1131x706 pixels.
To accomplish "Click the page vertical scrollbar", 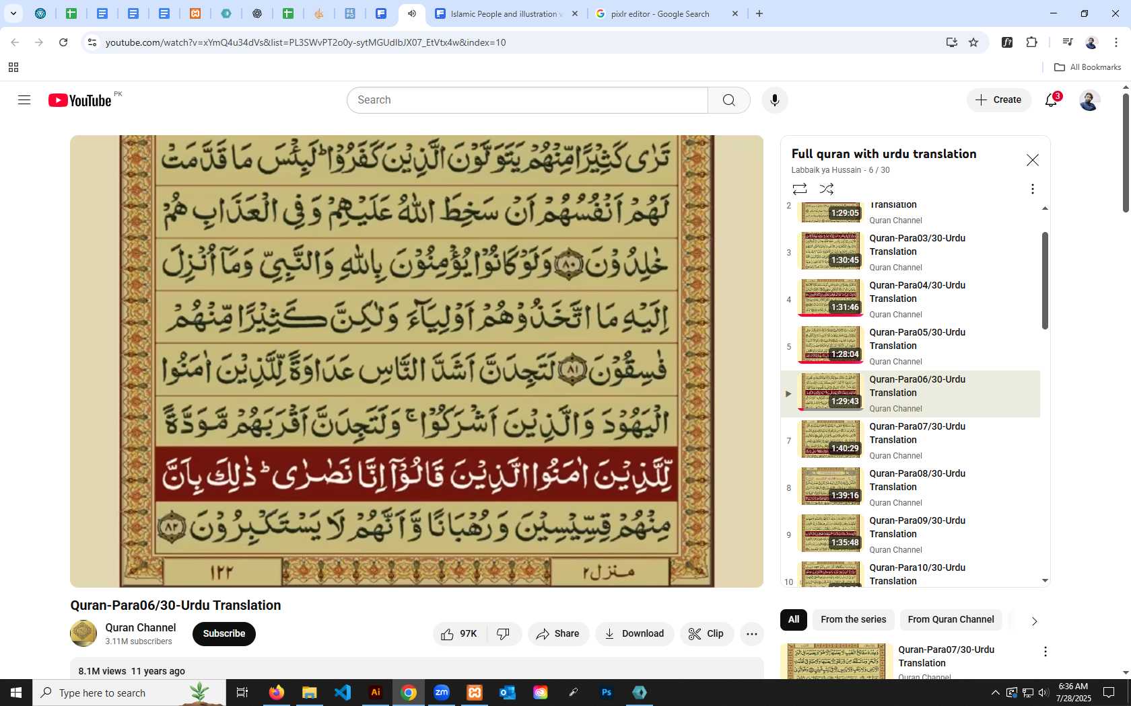I will (1126, 153).
